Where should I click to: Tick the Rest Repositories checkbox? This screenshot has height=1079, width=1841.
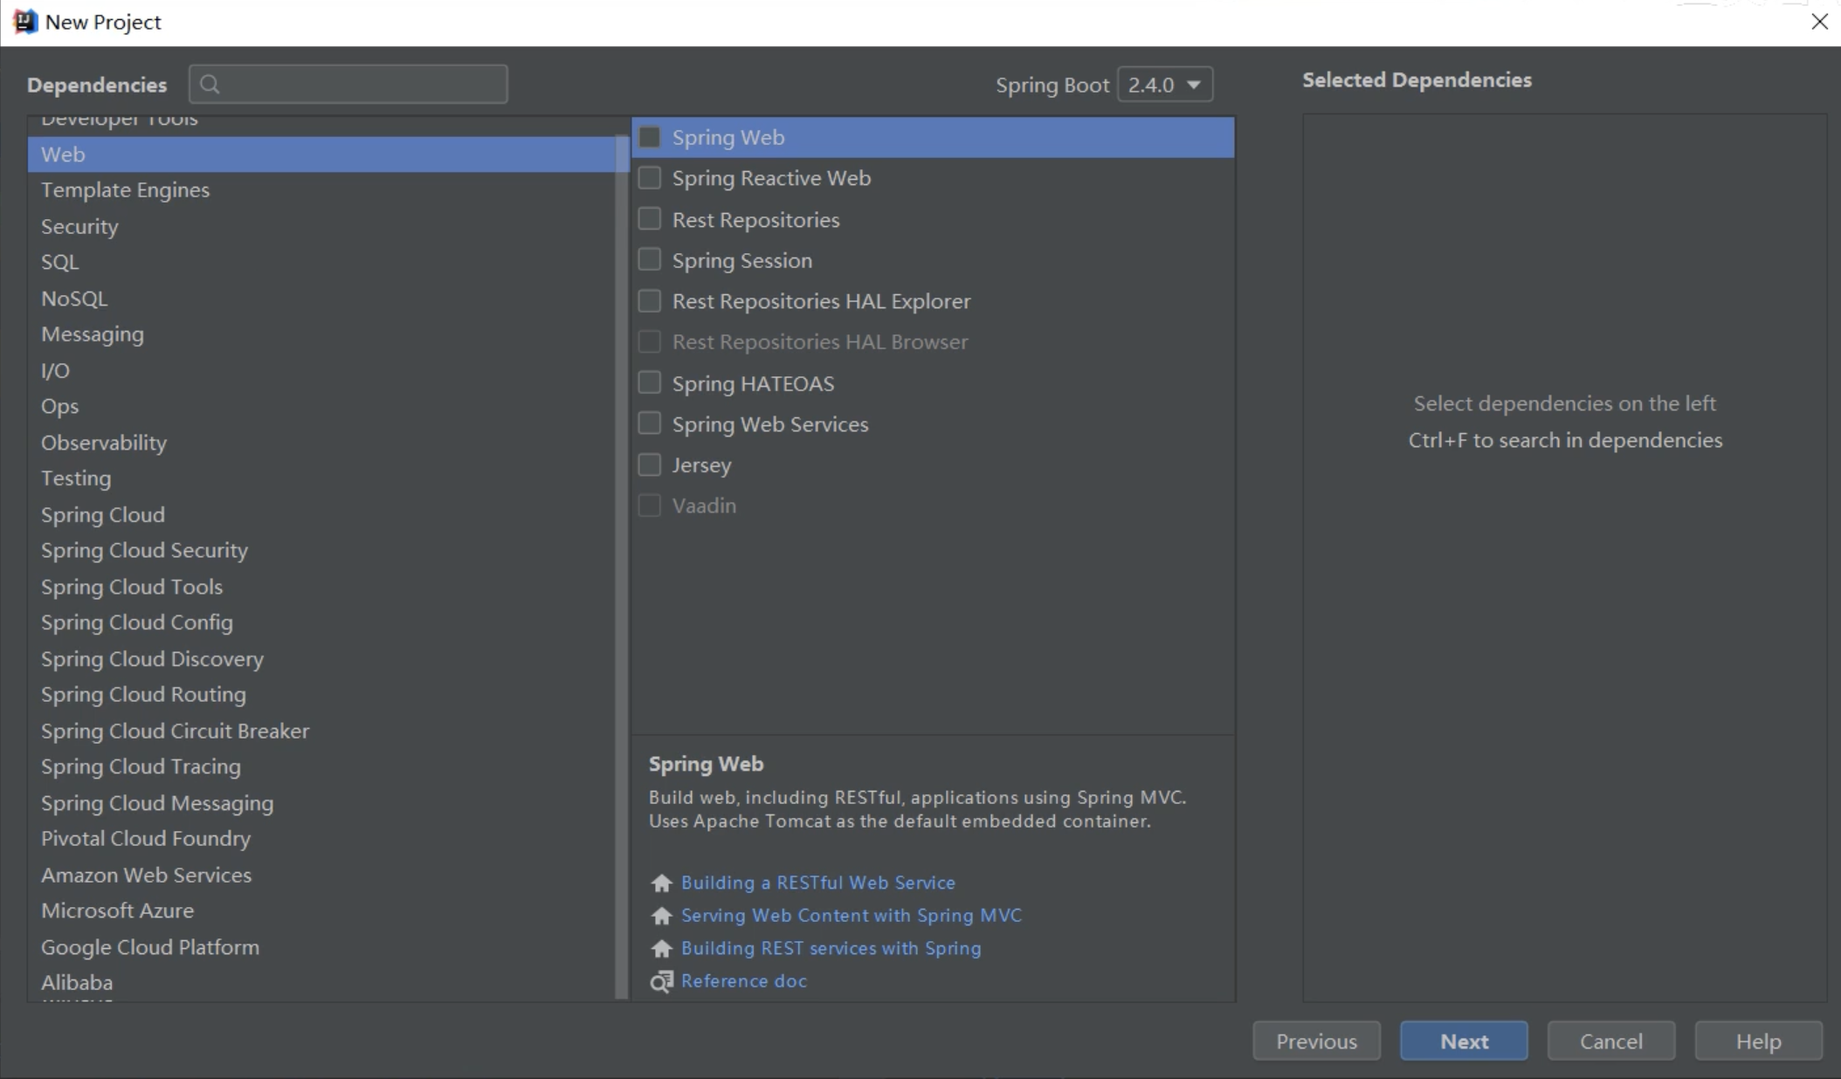tap(650, 219)
